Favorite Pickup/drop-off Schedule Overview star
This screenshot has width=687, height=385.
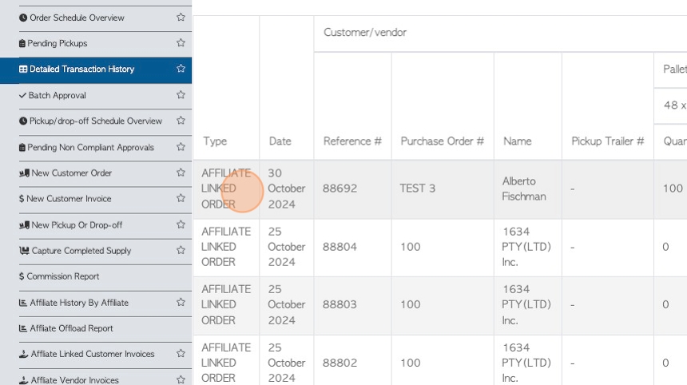(x=181, y=121)
